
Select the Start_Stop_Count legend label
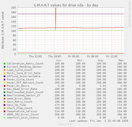click(x=20, y=108)
